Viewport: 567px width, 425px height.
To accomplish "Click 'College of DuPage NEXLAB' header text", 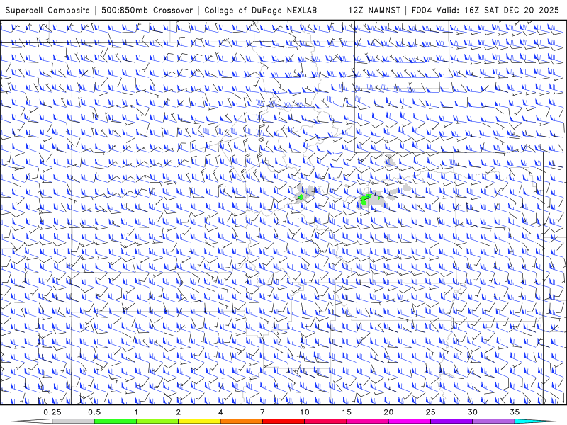I will click(260, 10).
